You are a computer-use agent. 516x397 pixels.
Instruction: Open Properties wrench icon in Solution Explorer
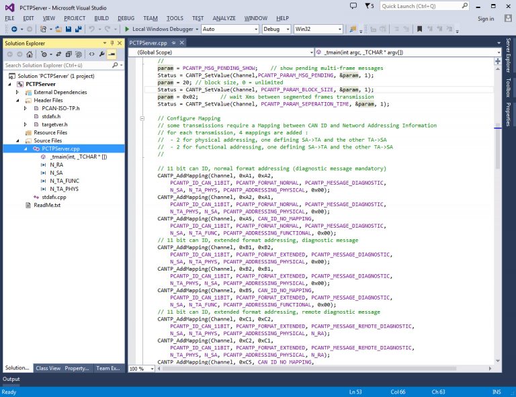[101, 54]
